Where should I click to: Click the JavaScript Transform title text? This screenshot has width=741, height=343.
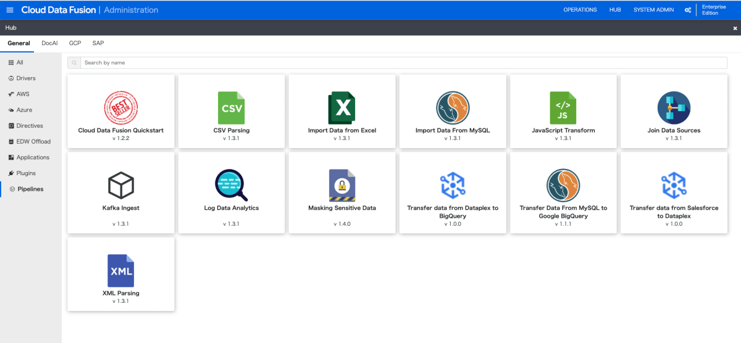(563, 130)
